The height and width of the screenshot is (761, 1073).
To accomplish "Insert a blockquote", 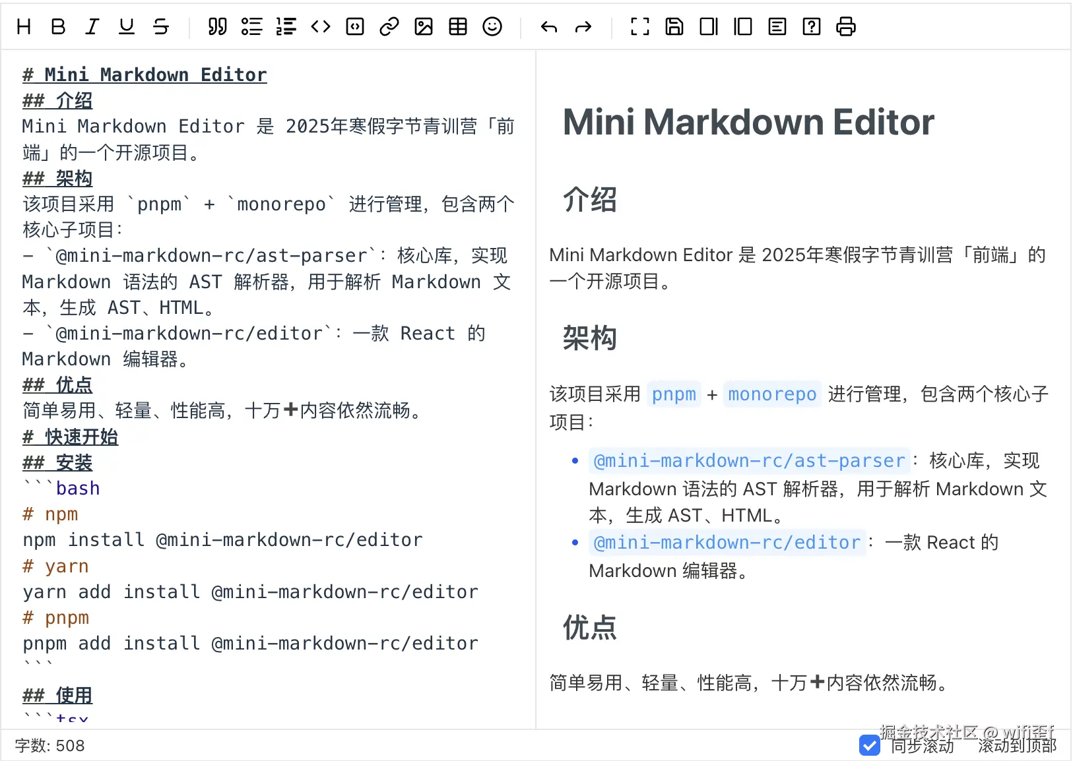I will [218, 26].
